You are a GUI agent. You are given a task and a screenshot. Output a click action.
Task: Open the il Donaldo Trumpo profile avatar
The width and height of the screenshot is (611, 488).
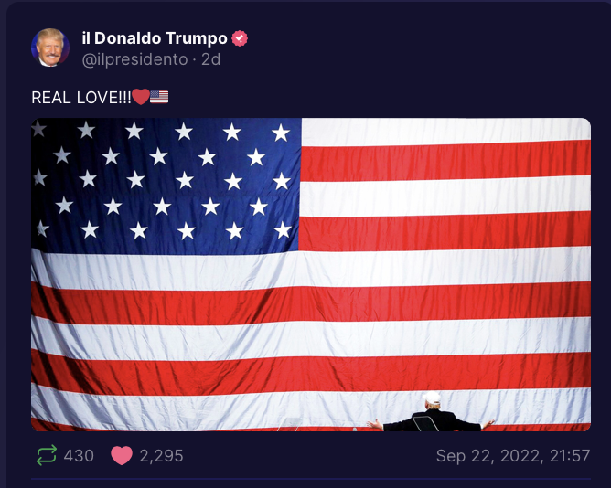coord(50,48)
